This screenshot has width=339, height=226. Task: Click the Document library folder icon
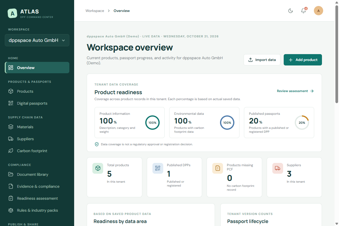point(11,174)
